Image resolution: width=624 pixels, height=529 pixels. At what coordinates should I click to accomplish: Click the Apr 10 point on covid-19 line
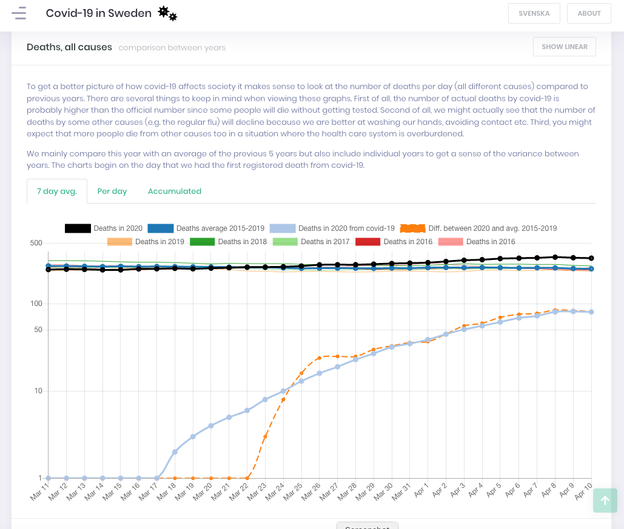pos(591,312)
